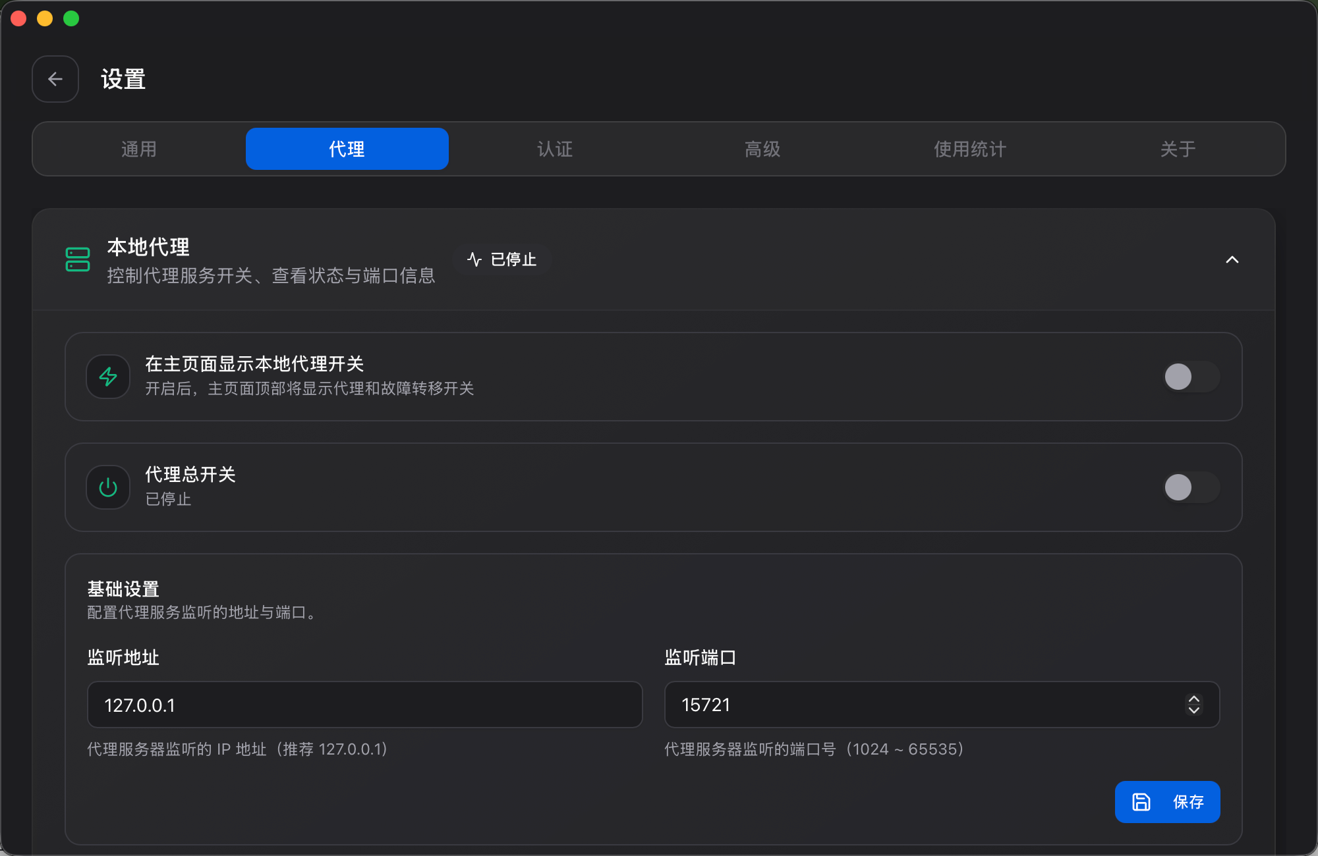Image resolution: width=1318 pixels, height=856 pixels.
Task: Click the green maximize window button
Action: click(71, 18)
